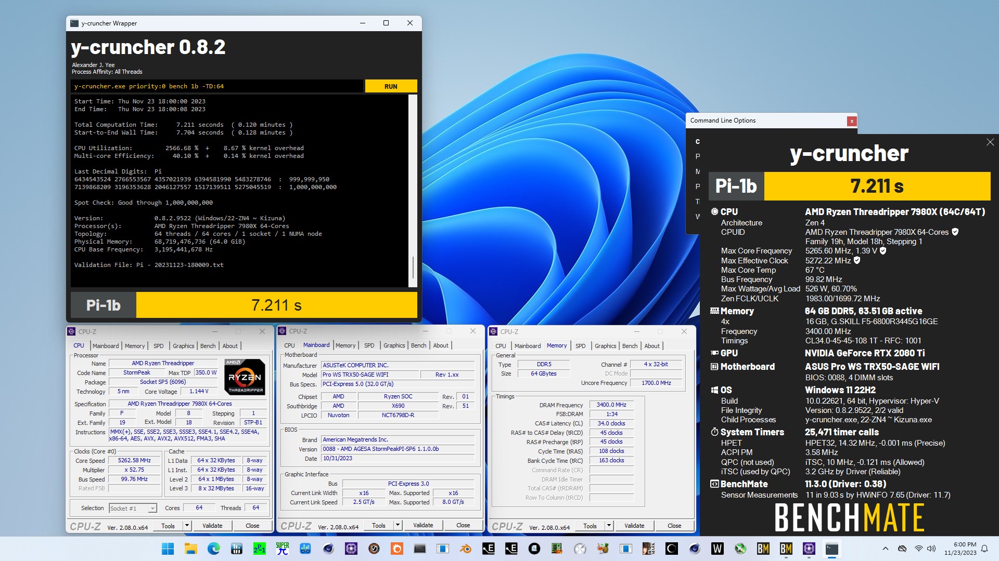Image resolution: width=999 pixels, height=561 pixels.
Task: Click the Close button in CPU-Z Mainboard window
Action: point(463,525)
